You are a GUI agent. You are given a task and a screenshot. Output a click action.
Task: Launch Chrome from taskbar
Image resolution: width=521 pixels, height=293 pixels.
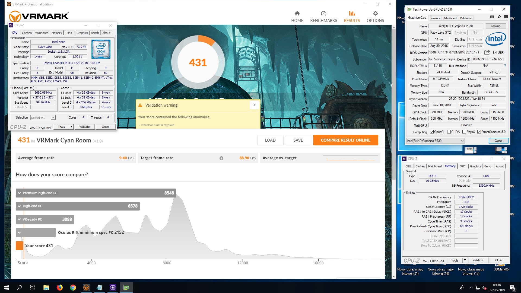(73, 288)
